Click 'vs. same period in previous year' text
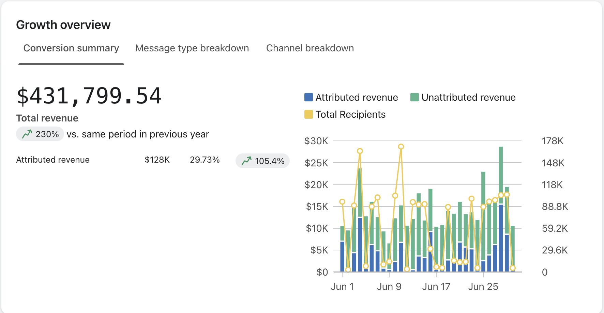 138,134
